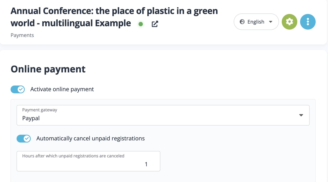Click the "Automatically cancel unpaid registrations" label
This screenshot has width=328, height=182.
90,138
